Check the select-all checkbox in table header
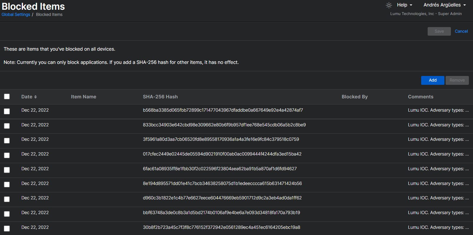Viewport: 473px width, 235px height. pyautogui.click(x=7, y=97)
